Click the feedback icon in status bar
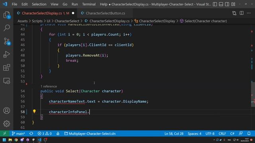 (241, 133)
